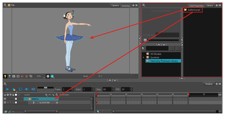Toggle the Loop playback icon
Image resolution: width=225 pixels, height=116 pixels.
20,89
